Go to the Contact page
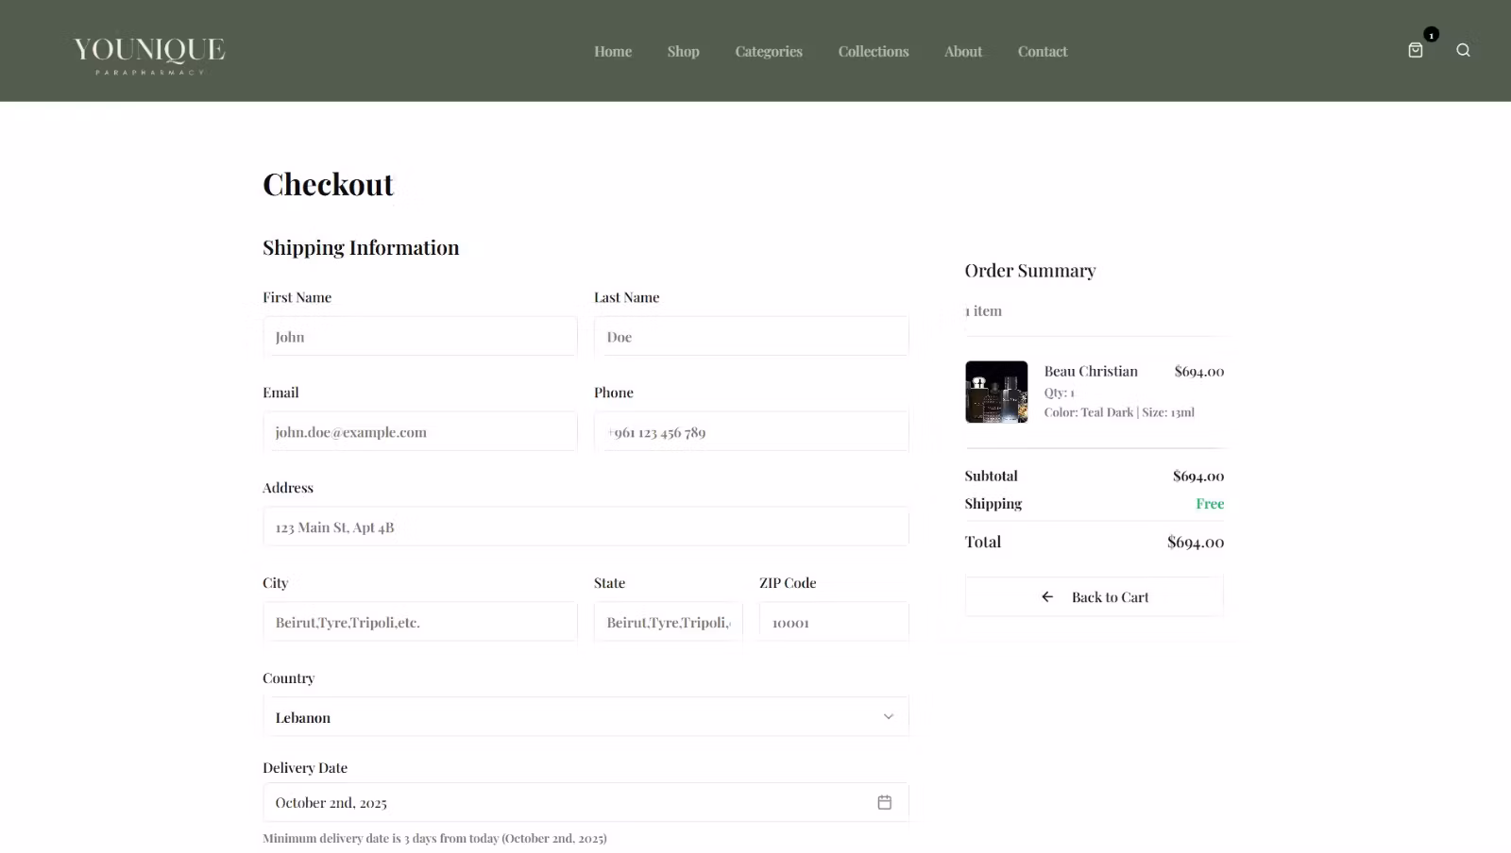This screenshot has height=853, width=1511. tap(1042, 51)
